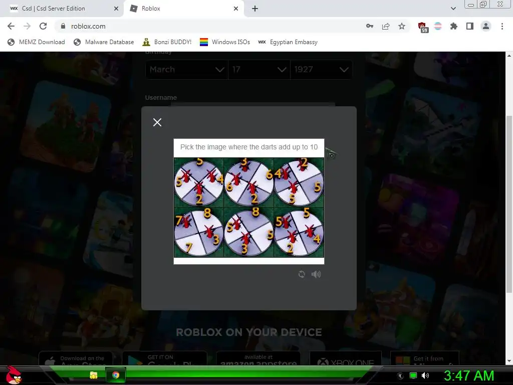
Task: Open Chrome extensions puzzle menu
Action: coord(454,26)
